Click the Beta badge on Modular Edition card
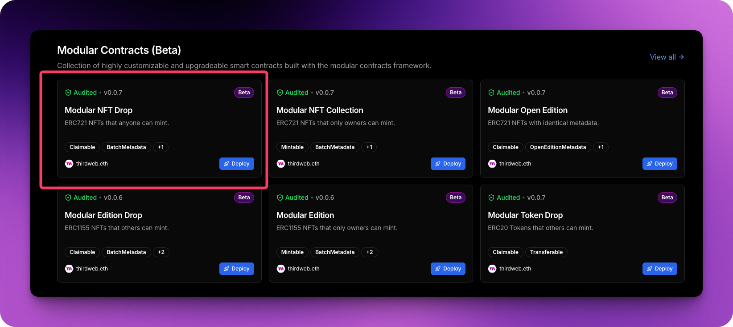Image resolution: width=733 pixels, height=327 pixels. click(456, 198)
